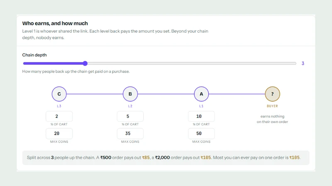Click the L3 level label

point(59,106)
